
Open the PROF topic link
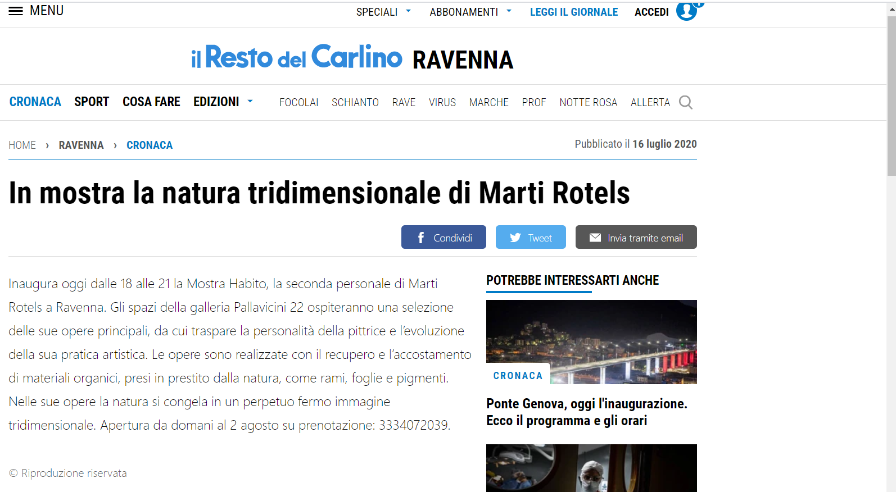(534, 102)
